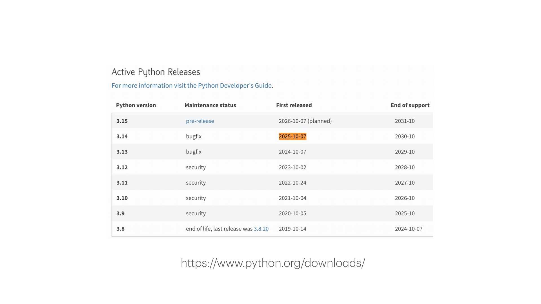Viewport: 541px width, 304px height.
Task: Click the pre-release status link
Action: 200,121
